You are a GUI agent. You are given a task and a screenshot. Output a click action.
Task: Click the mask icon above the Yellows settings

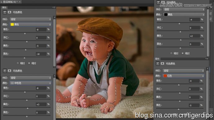tap(9, 12)
